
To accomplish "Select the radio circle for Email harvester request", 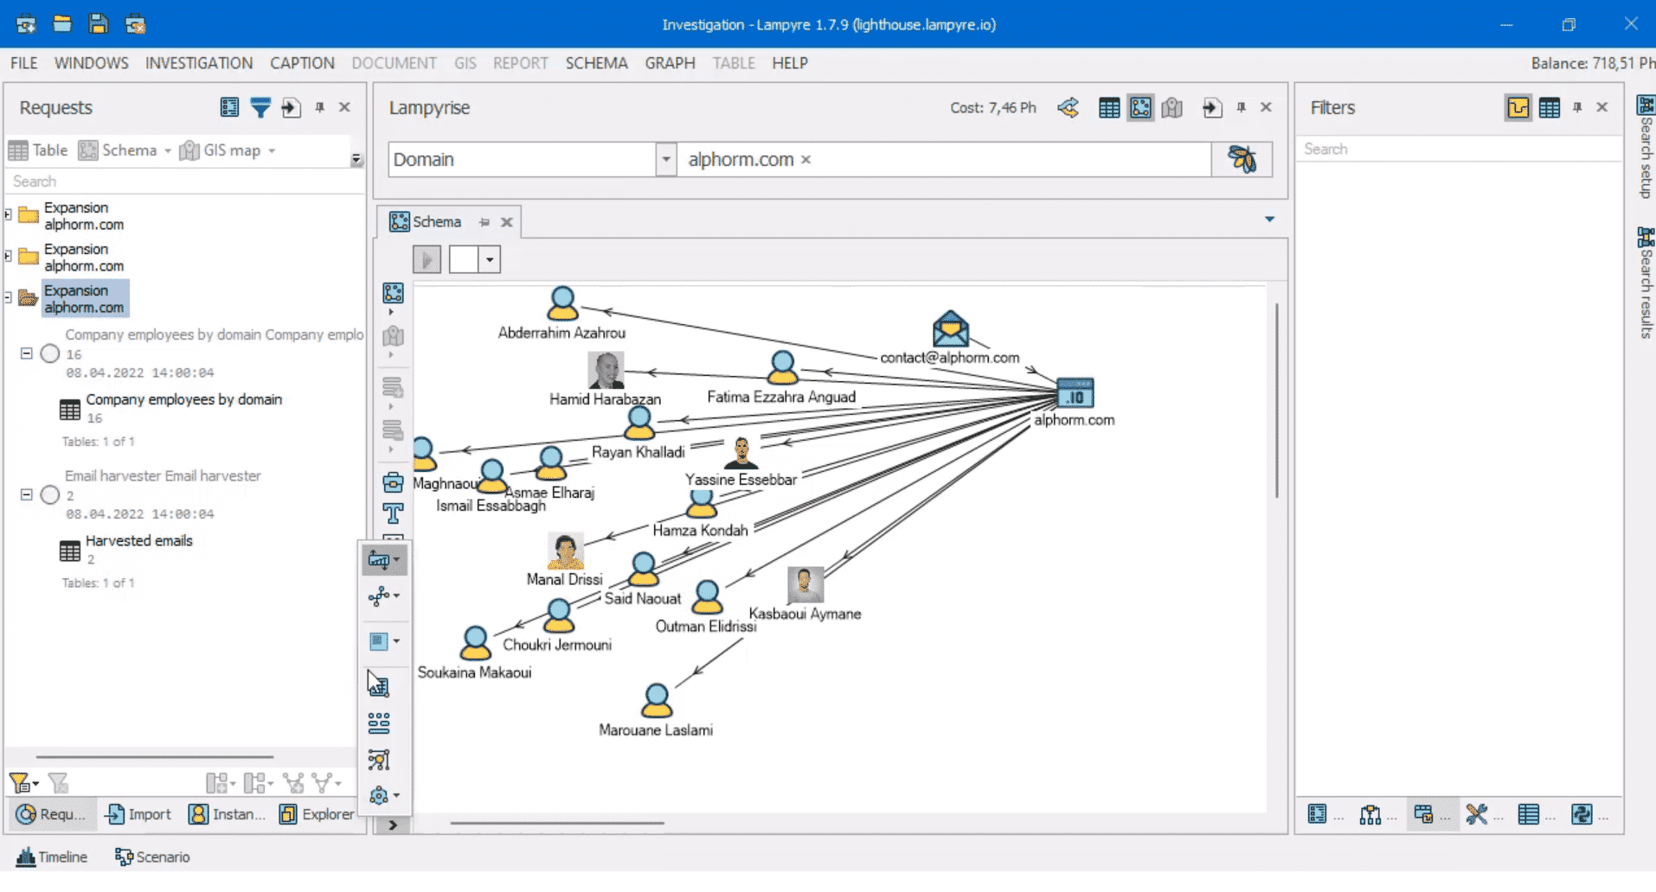I will [x=50, y=494].
